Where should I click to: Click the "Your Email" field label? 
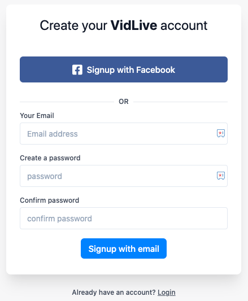point(37,116)
